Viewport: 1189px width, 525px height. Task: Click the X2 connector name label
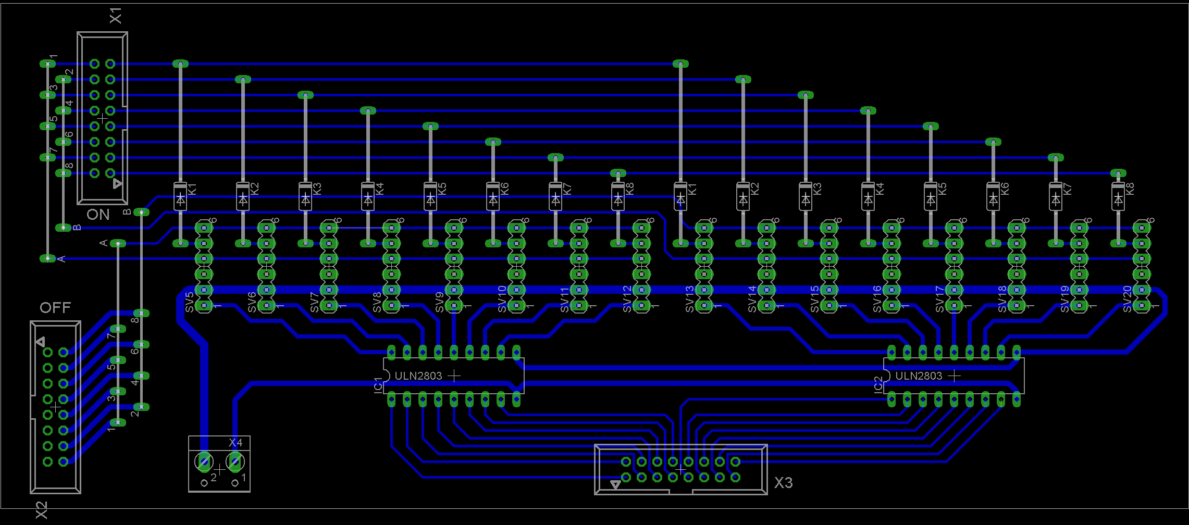pos(42,510)
